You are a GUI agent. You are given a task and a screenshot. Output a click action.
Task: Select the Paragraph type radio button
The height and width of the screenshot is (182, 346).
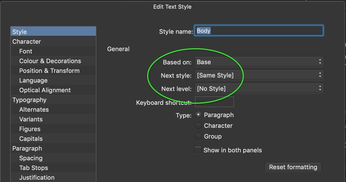tap(198, 115)
